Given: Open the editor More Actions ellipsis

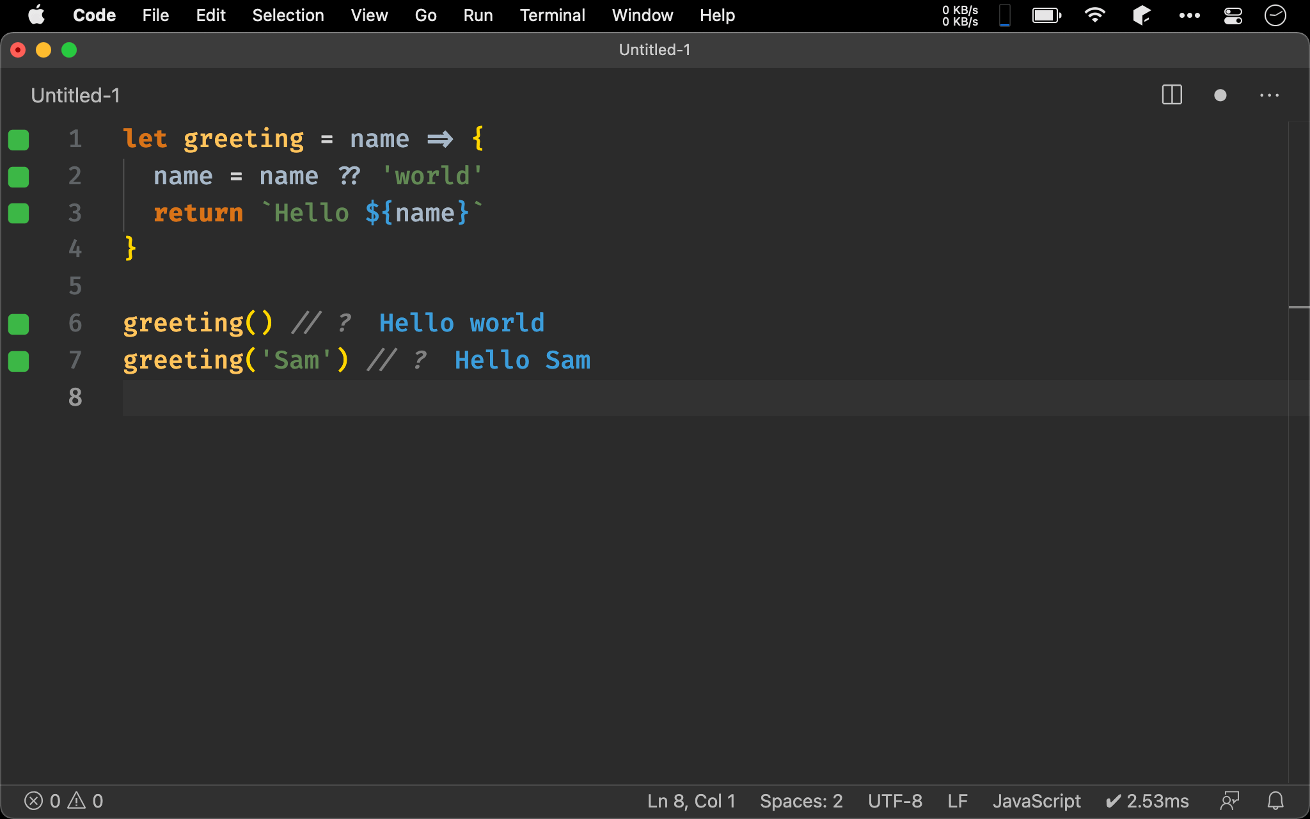Looking at the screenshot, I should (x=1269, y=95).
